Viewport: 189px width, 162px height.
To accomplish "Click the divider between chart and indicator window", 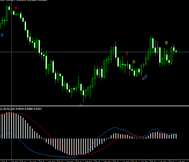I will 94,105.
